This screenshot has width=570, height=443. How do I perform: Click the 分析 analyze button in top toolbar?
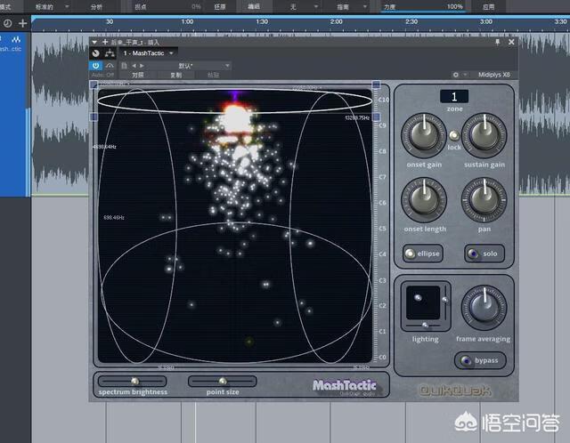(96, 6)
